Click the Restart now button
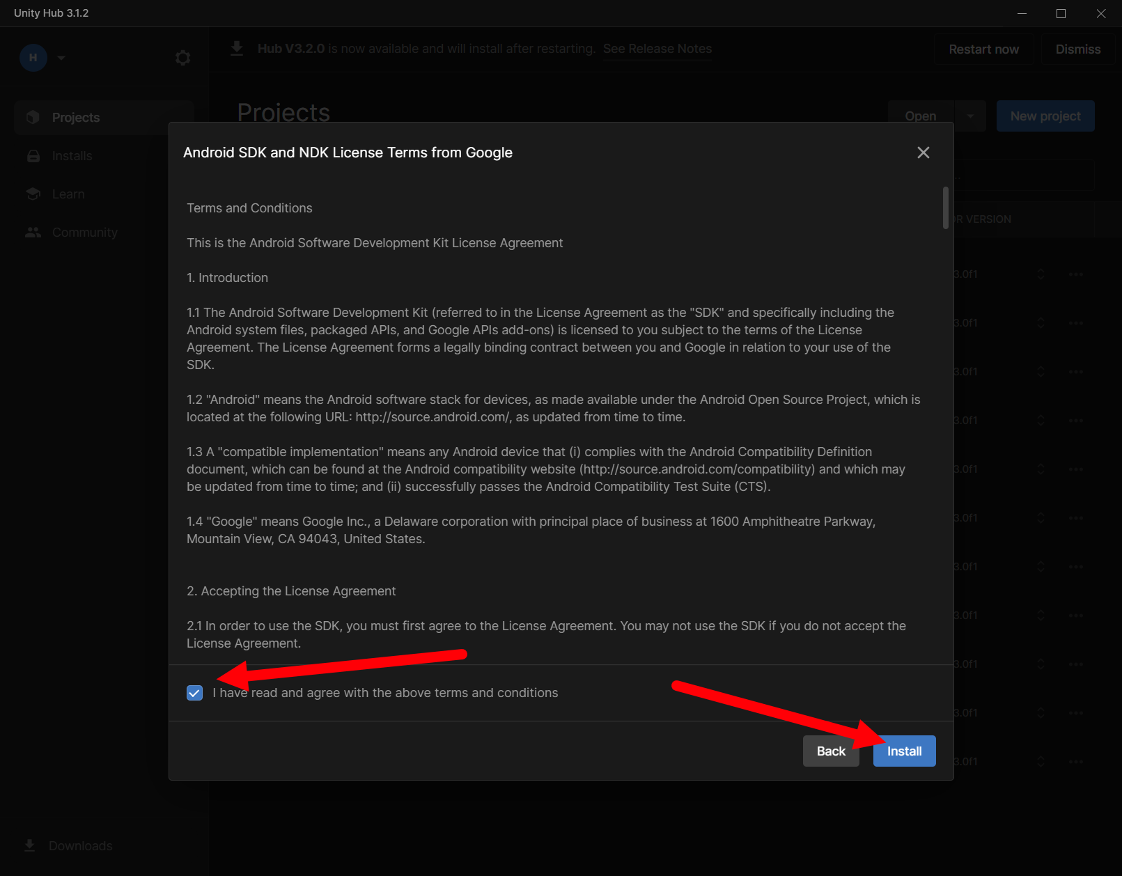This screenshot has height=876, width=1122. point(983,49)
